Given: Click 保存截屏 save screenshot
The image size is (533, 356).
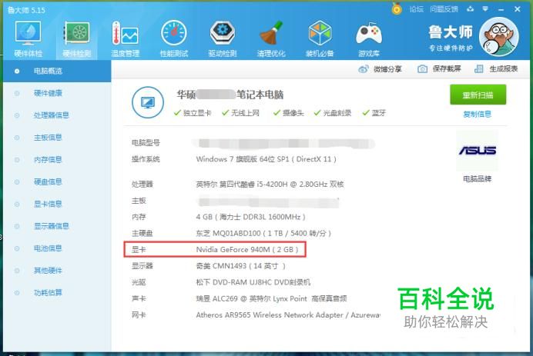Looking at the screenshot, I should pos(439,69).
